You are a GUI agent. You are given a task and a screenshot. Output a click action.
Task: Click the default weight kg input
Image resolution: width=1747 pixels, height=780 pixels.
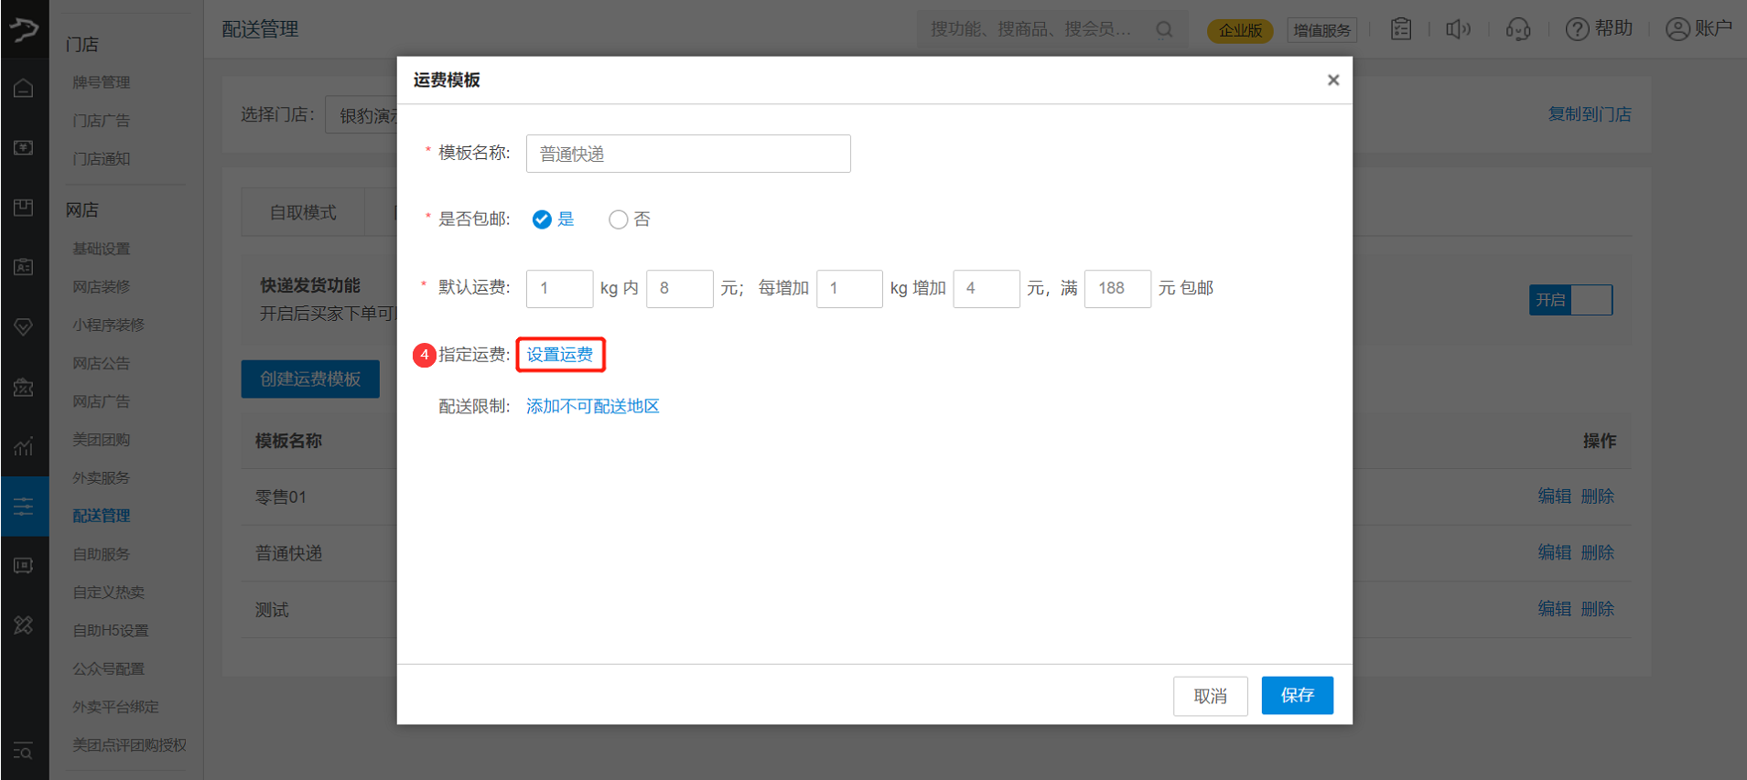(x=559, y=289)
